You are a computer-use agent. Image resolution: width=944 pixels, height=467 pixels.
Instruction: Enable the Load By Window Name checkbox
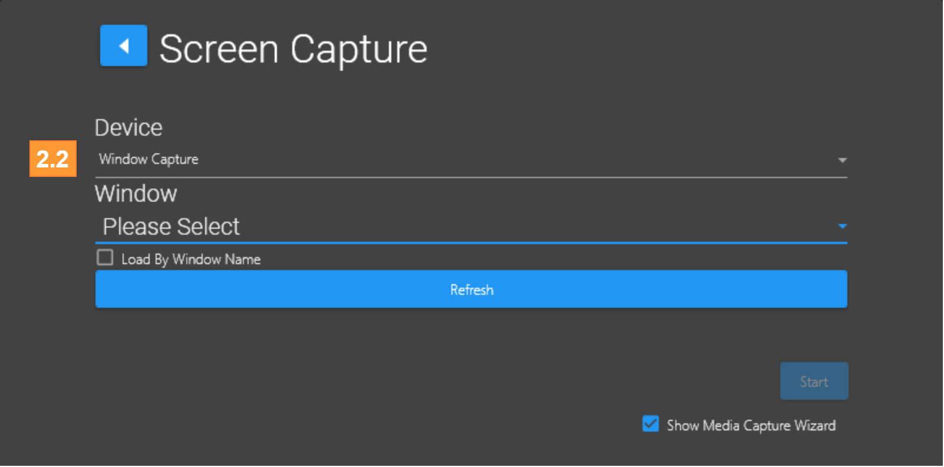point(105,258)
